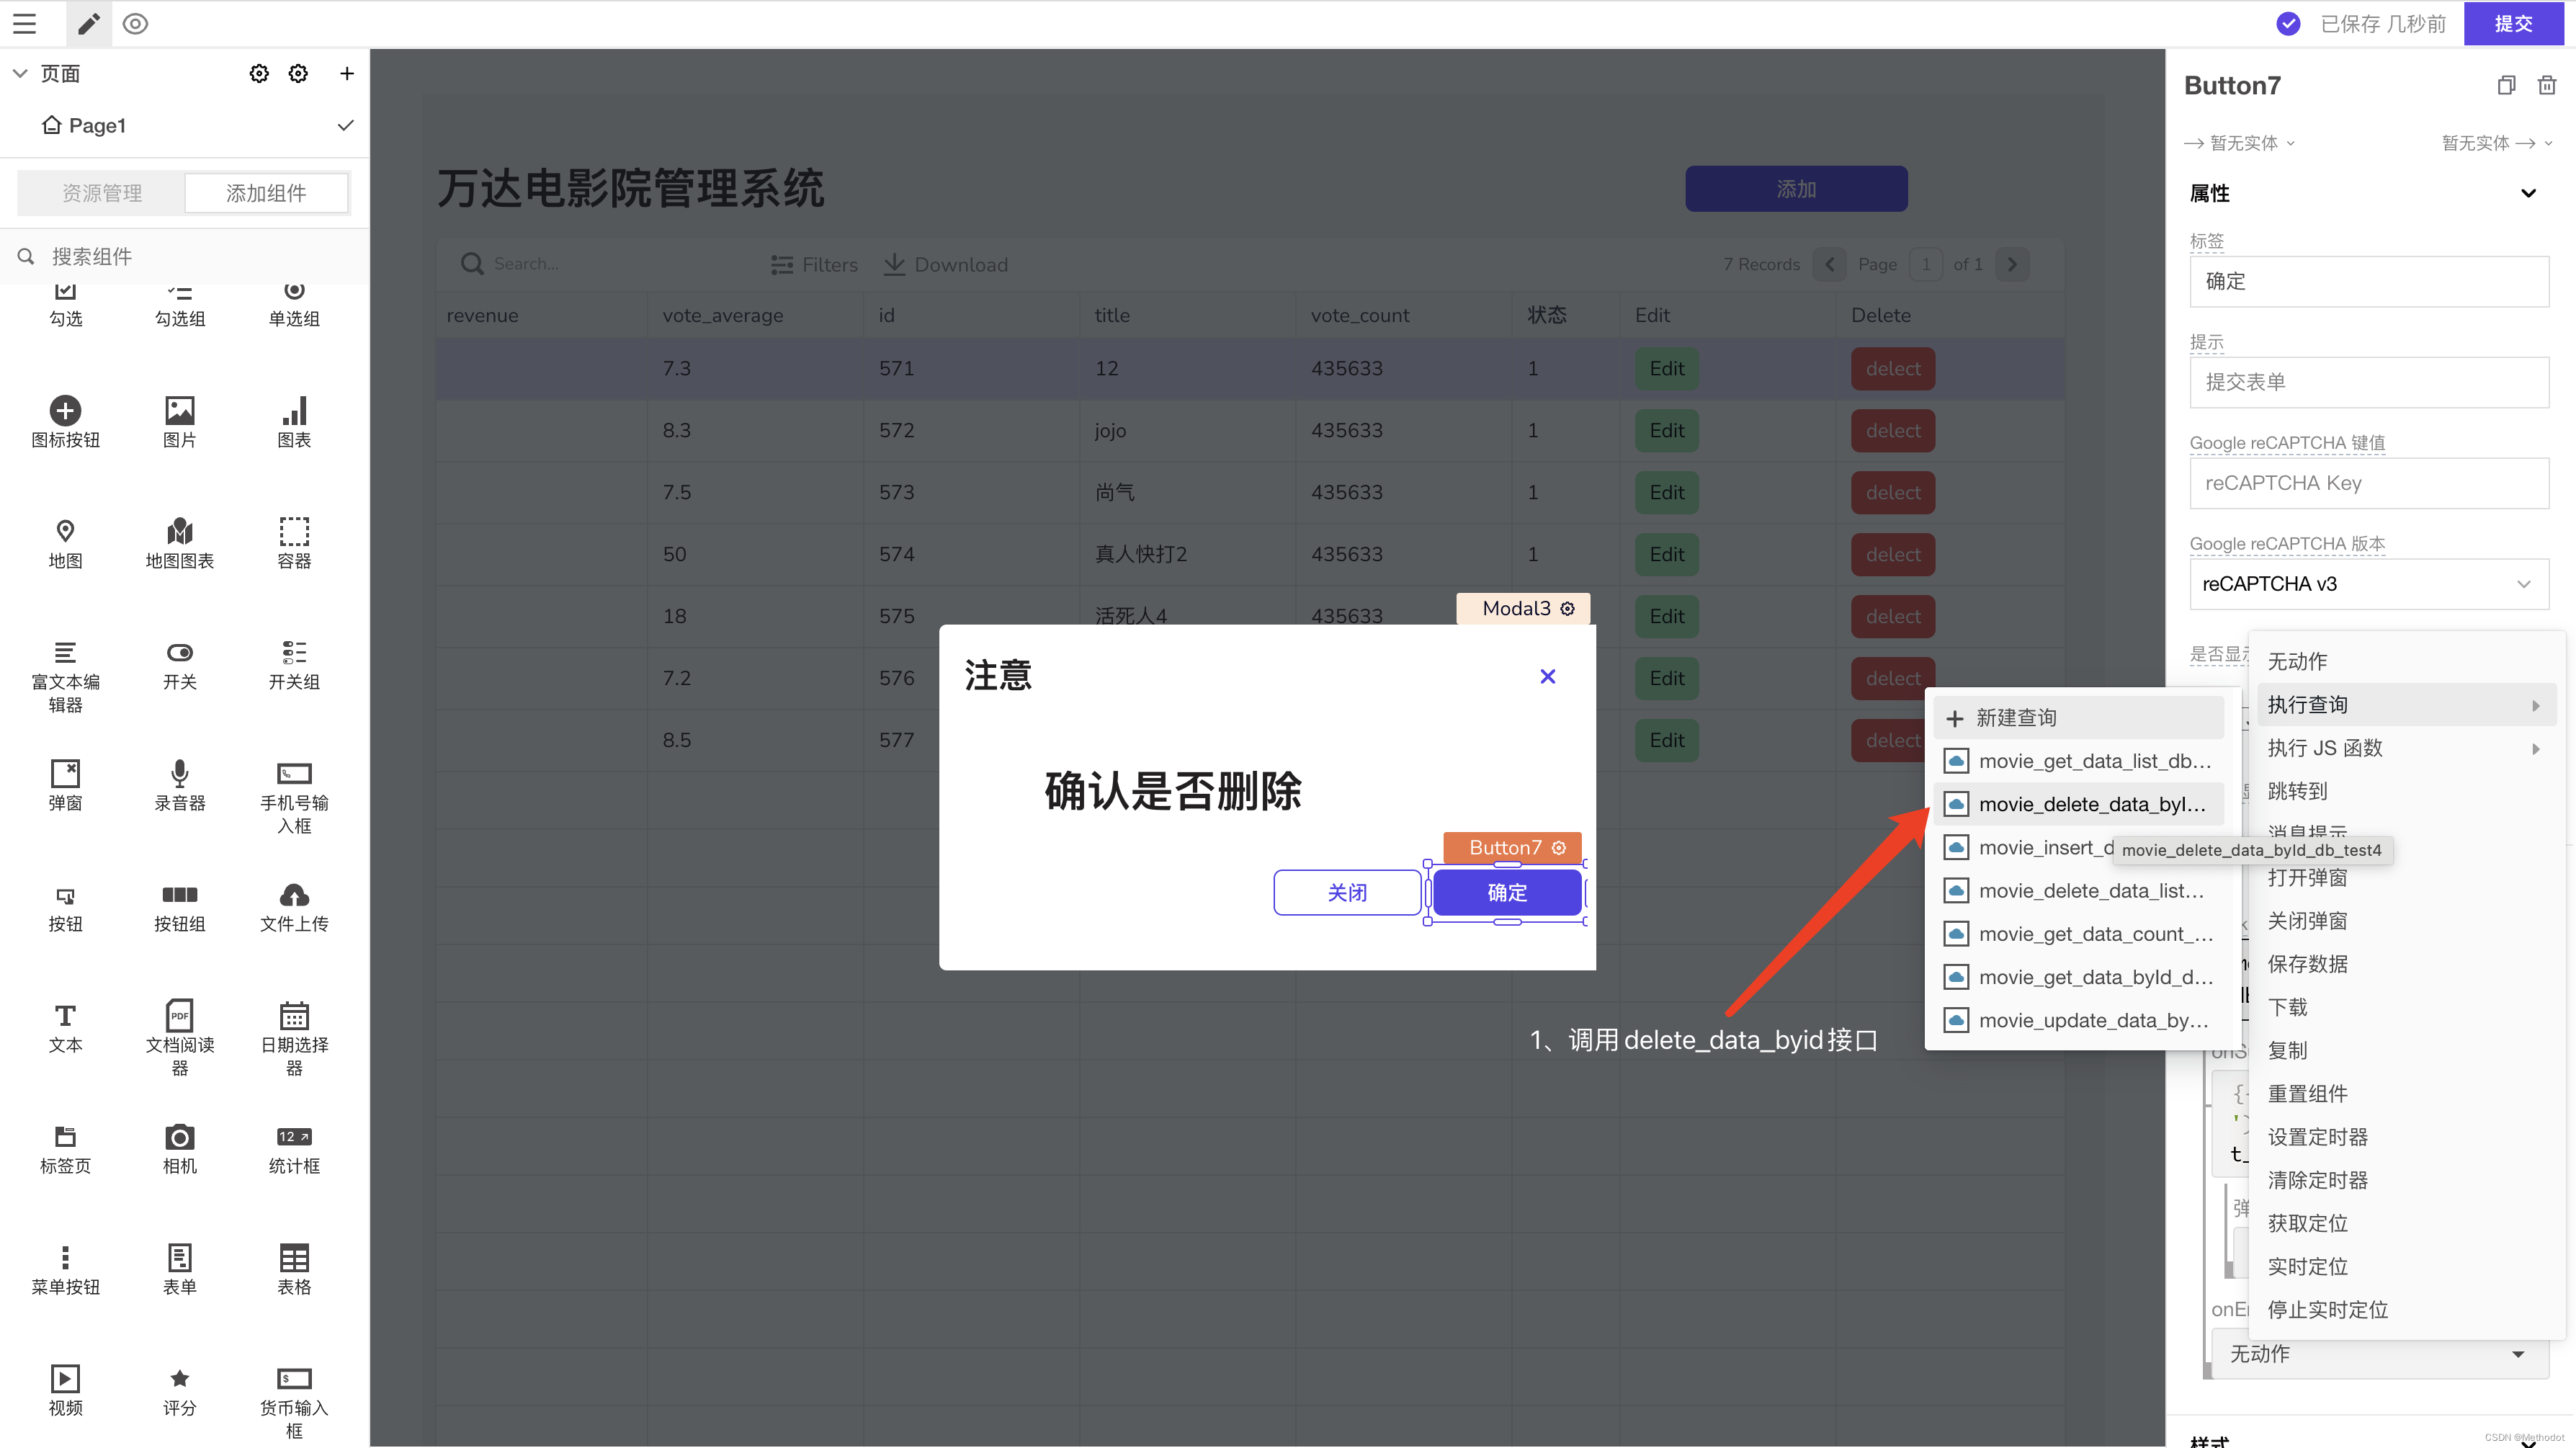2576x1448 pixels.
Task: Switch to preview mode eye icon
Action: [x=135, y=23]
